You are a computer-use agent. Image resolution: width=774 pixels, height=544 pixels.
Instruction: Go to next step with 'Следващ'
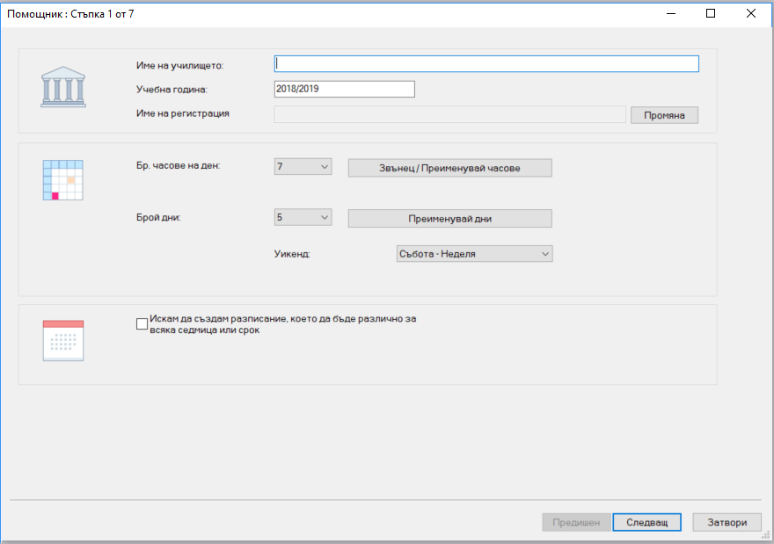tap(646, 522)
